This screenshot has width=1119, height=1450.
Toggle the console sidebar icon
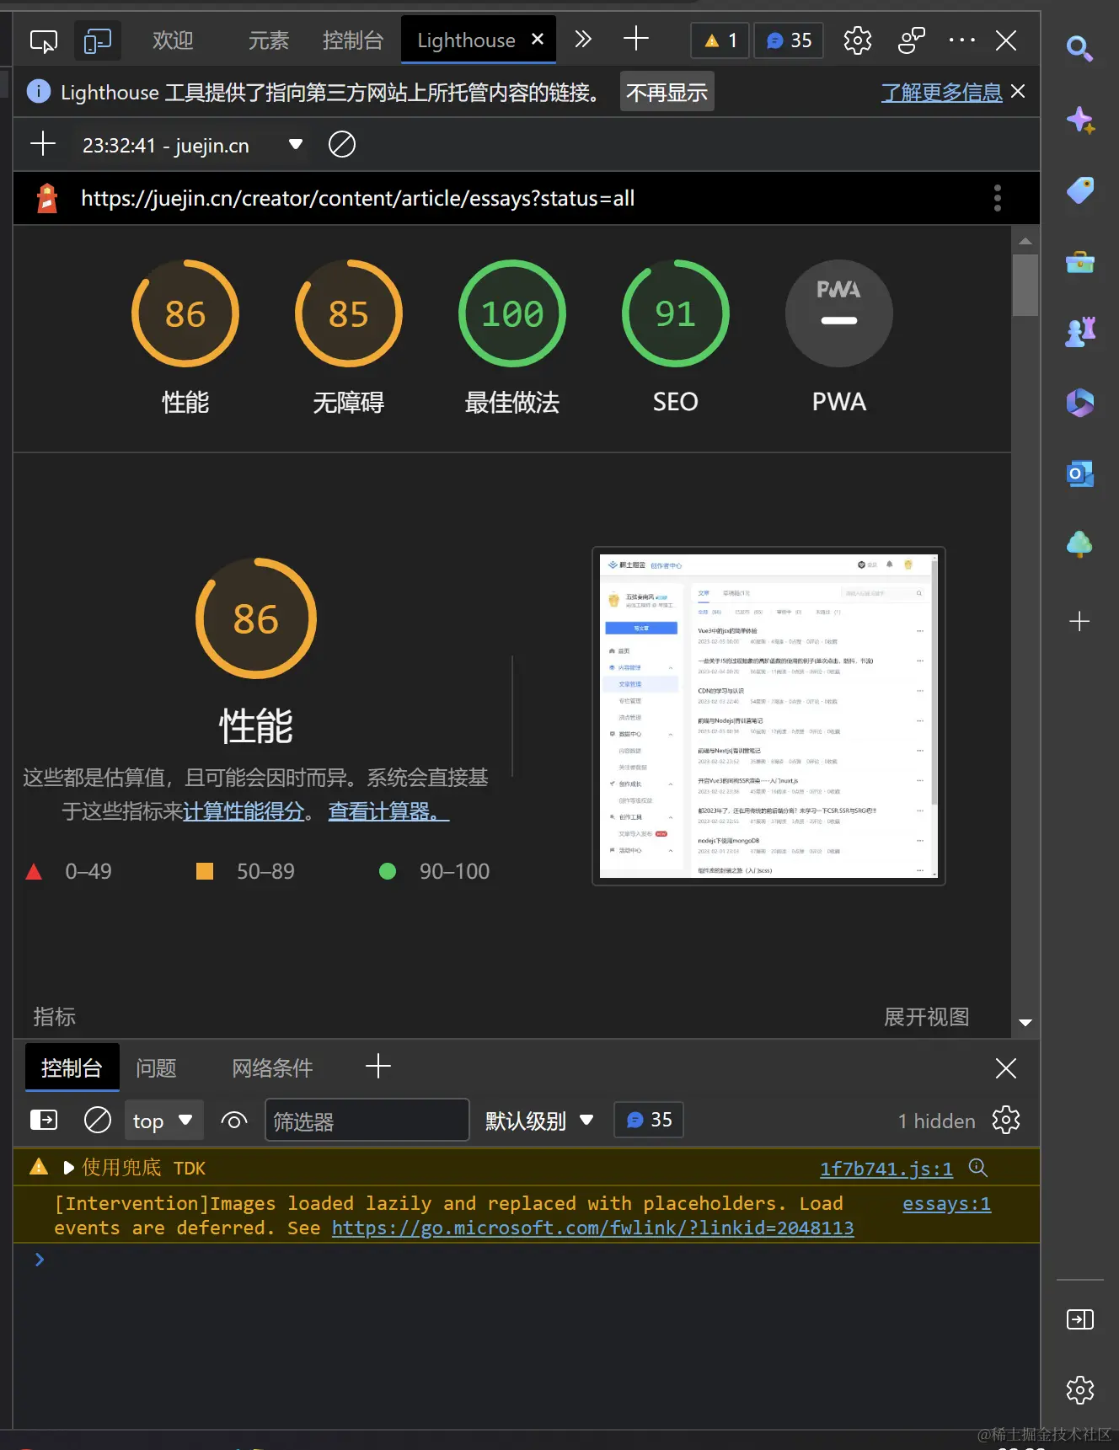click(x=44, y=1120)
